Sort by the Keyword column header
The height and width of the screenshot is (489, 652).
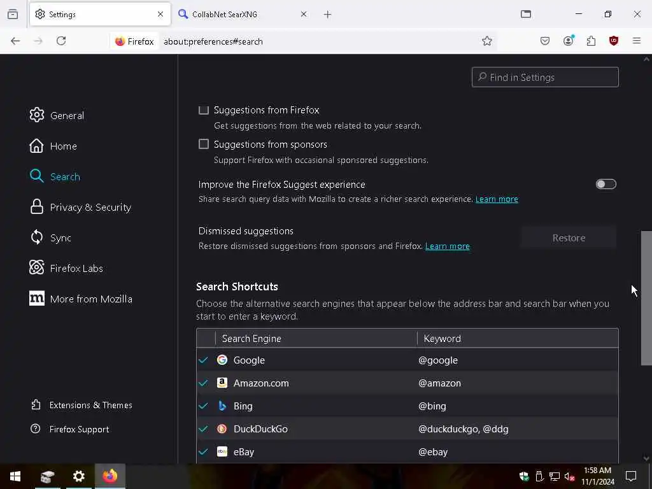click(518, 339)
